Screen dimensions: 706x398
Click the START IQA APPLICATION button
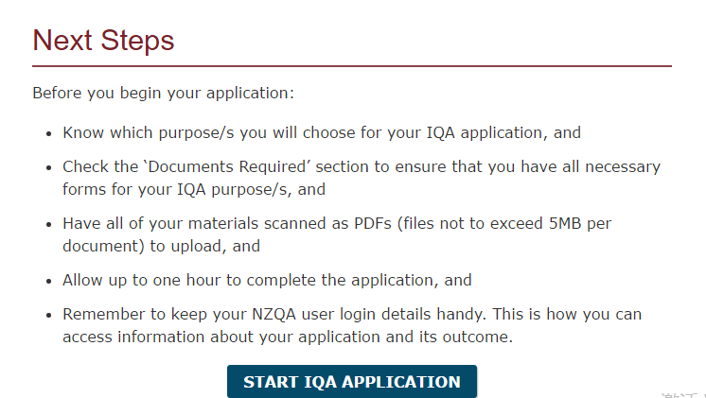pos(352,381)
